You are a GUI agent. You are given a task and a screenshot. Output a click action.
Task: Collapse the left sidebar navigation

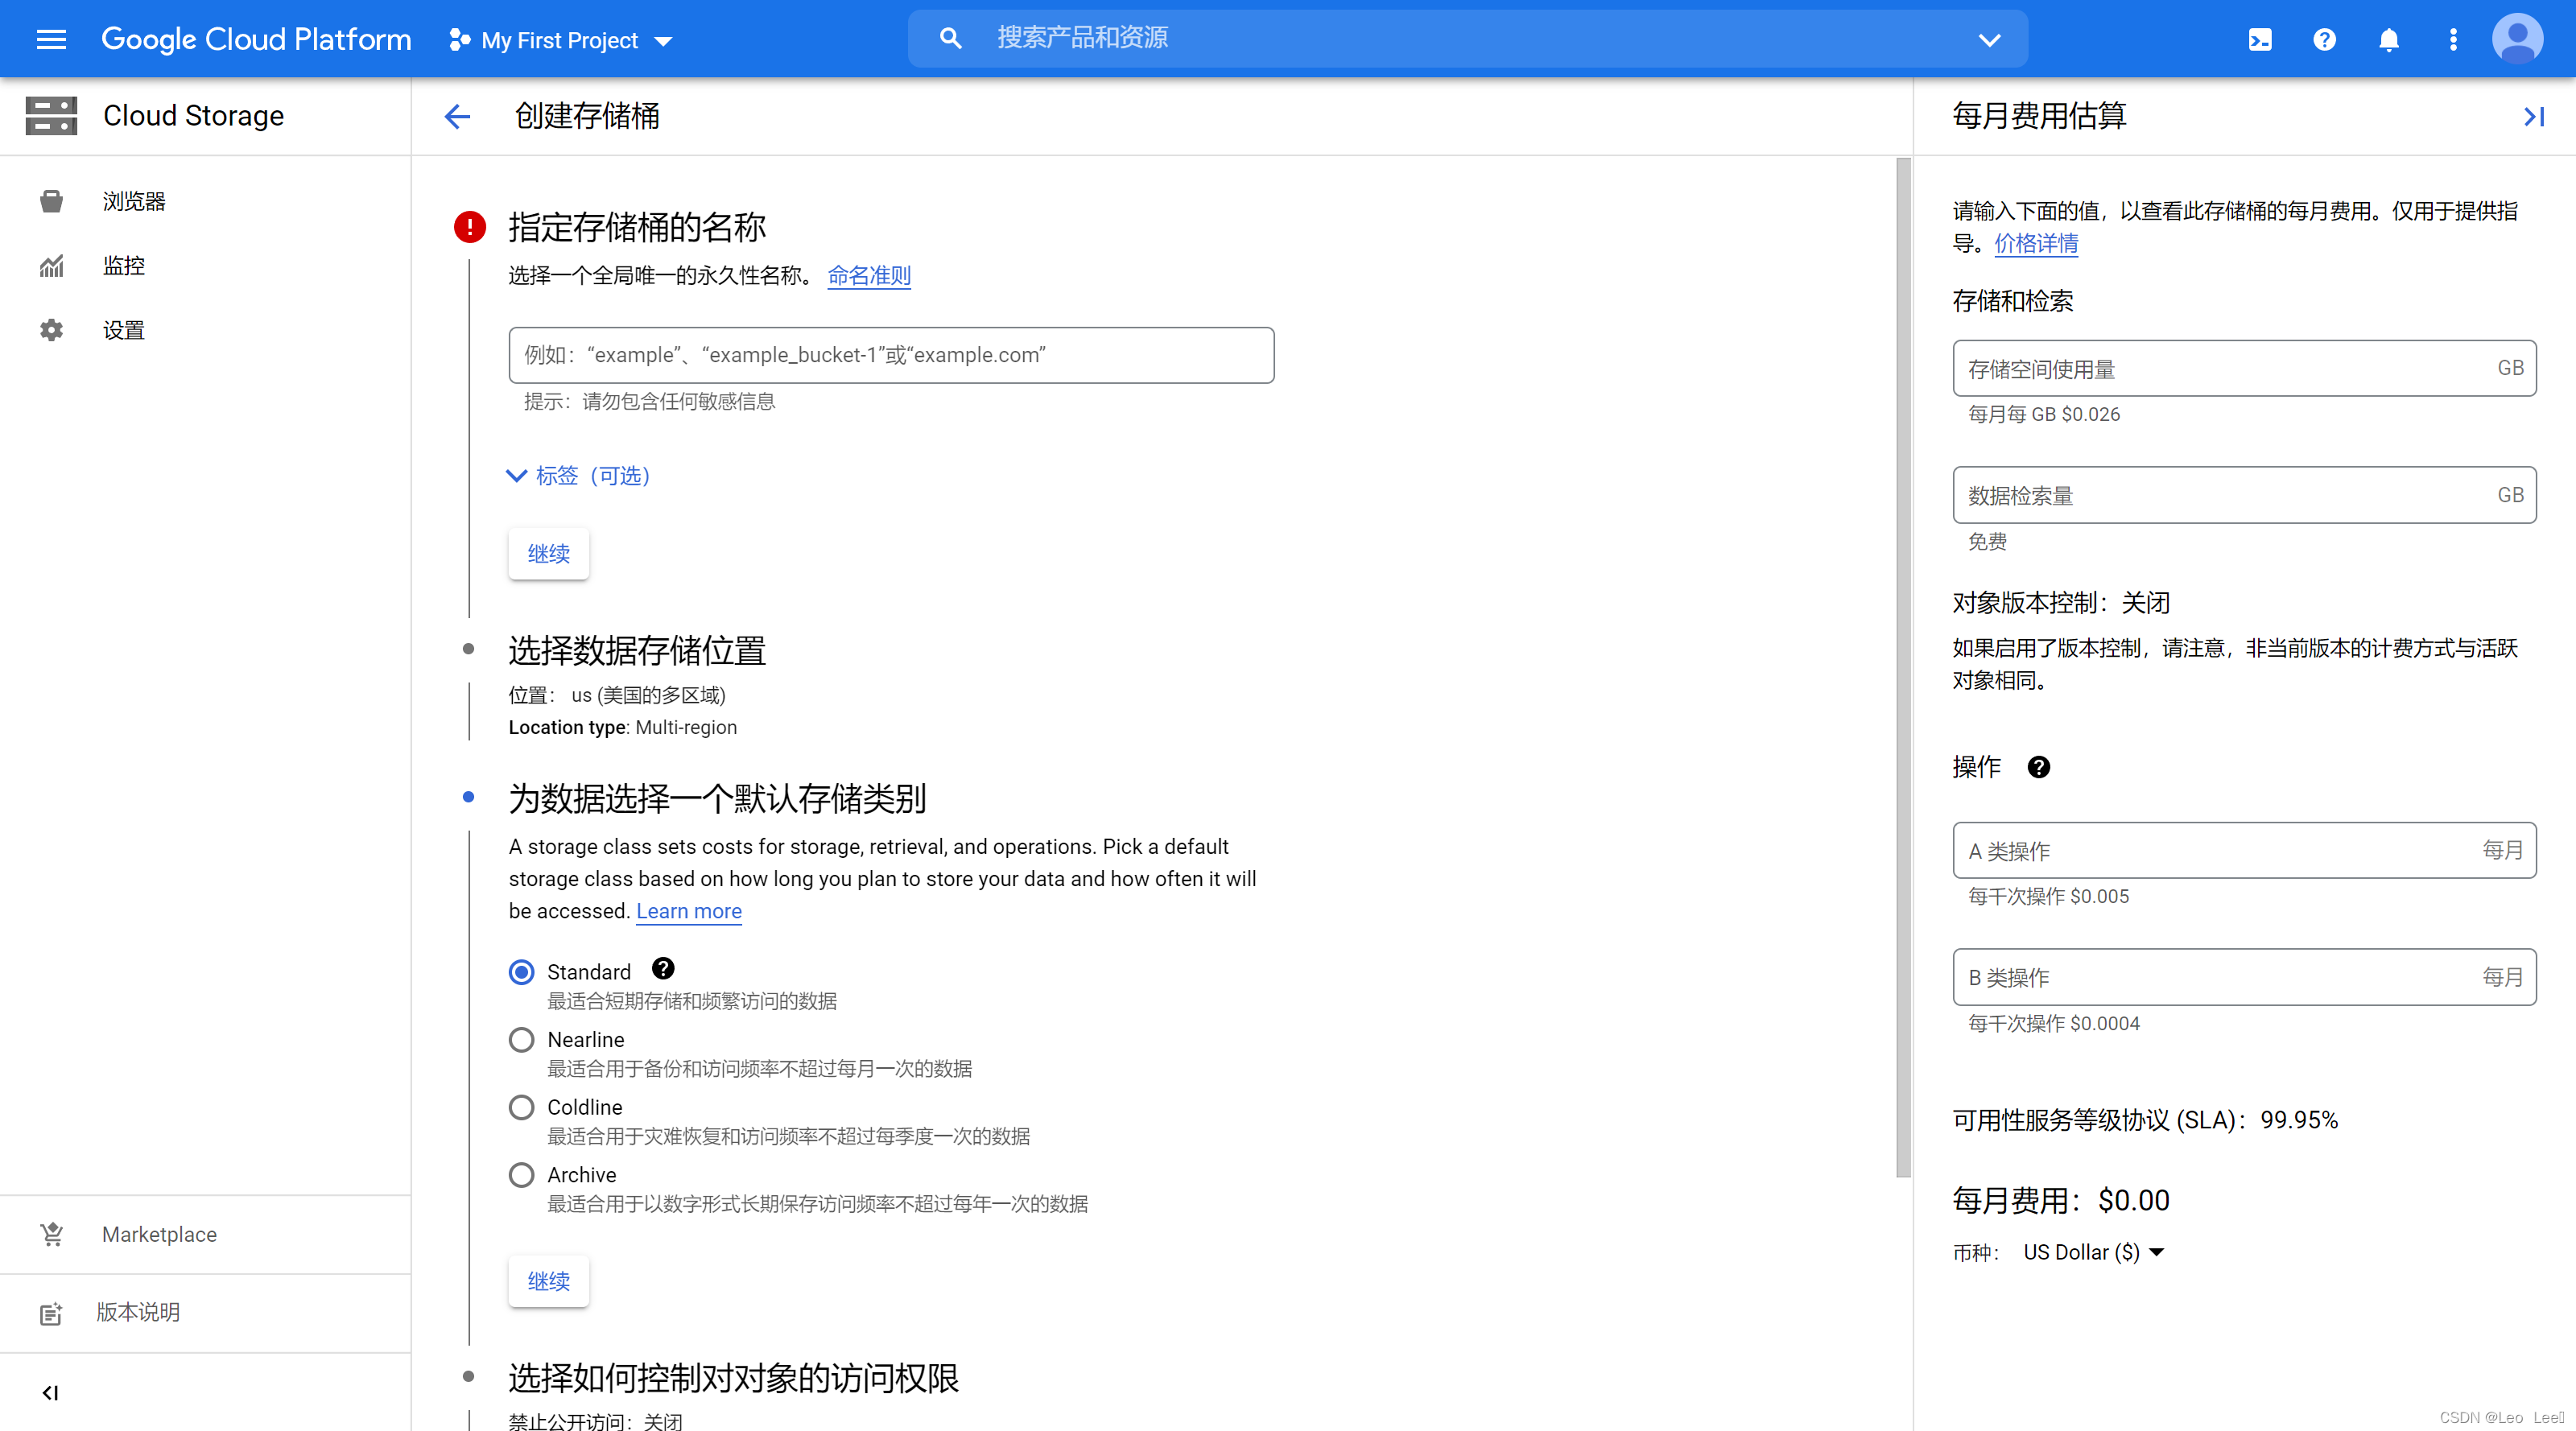click(x=50, y=1392)
